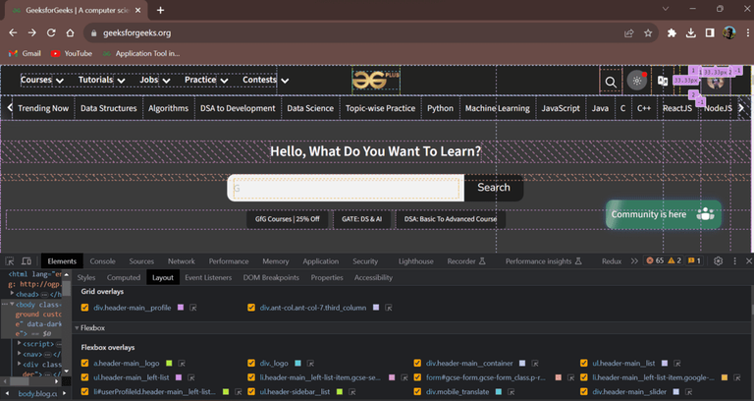Change a.header-main__logo overlay color swatch
The image size is (754, 401).
(169, 364)
